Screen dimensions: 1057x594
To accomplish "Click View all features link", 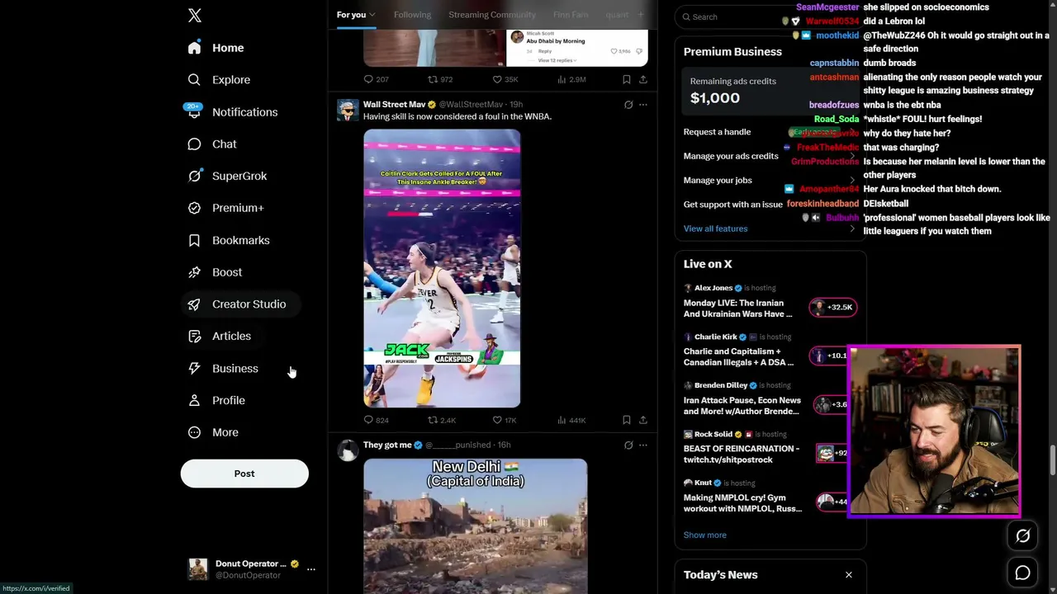I will click(x=715, y=229).
